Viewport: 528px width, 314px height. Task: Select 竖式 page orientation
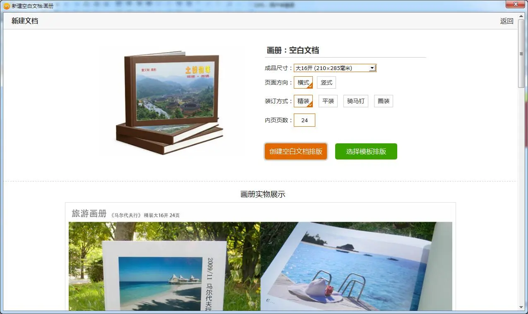pyautogui.click(x=326, y=82)
